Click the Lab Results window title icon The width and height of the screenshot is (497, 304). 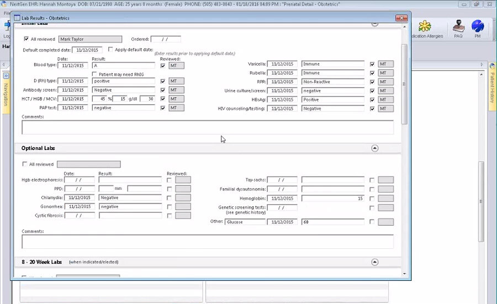17,18
